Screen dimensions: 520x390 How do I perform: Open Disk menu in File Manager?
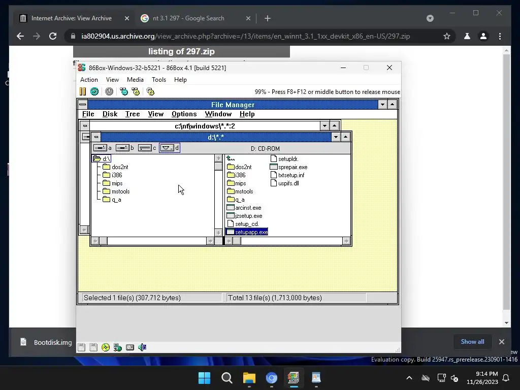(x=110, y=114)
